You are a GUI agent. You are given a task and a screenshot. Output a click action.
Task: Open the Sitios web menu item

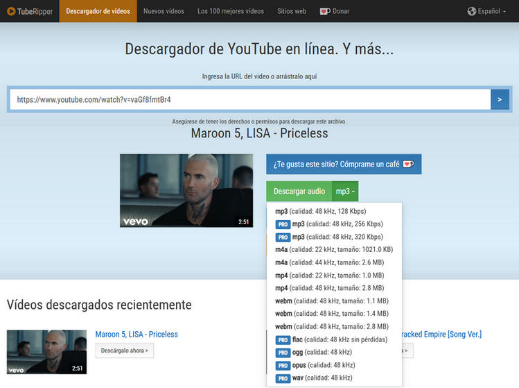point(292,11)
